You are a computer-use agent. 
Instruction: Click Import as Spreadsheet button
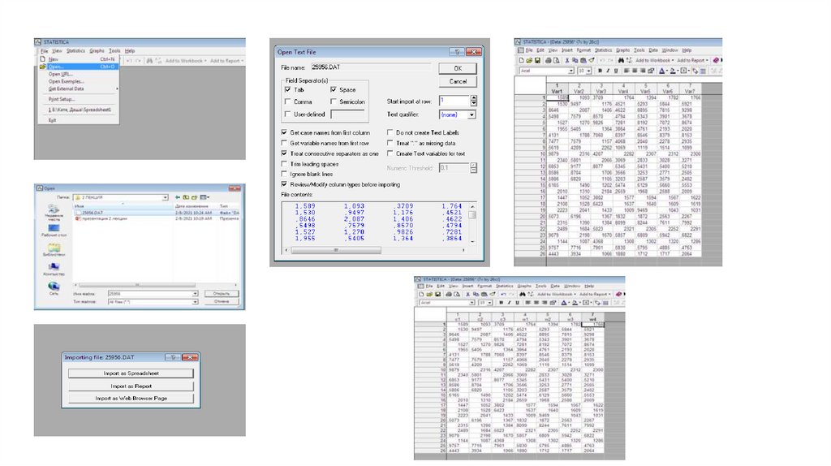(131, 373)
